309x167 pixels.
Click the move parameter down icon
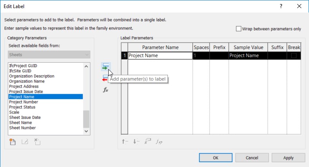pos(136,142)
